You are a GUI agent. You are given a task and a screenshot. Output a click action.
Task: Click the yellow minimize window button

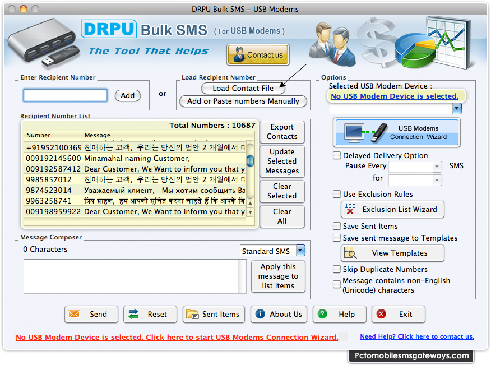24,9
